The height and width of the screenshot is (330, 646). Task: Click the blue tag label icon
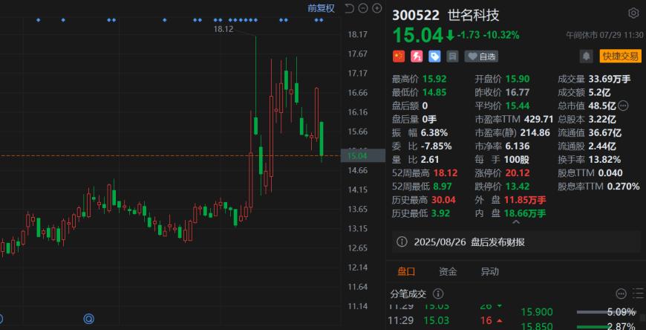434,56
